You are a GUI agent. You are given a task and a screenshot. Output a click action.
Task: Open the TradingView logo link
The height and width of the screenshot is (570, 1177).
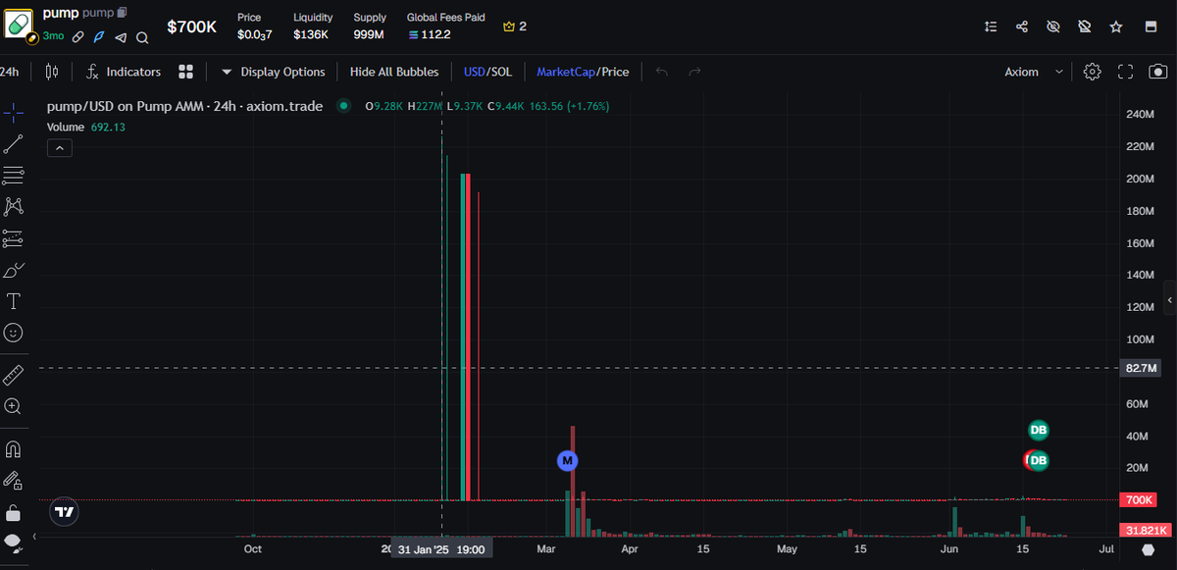[x=65, y=512]
